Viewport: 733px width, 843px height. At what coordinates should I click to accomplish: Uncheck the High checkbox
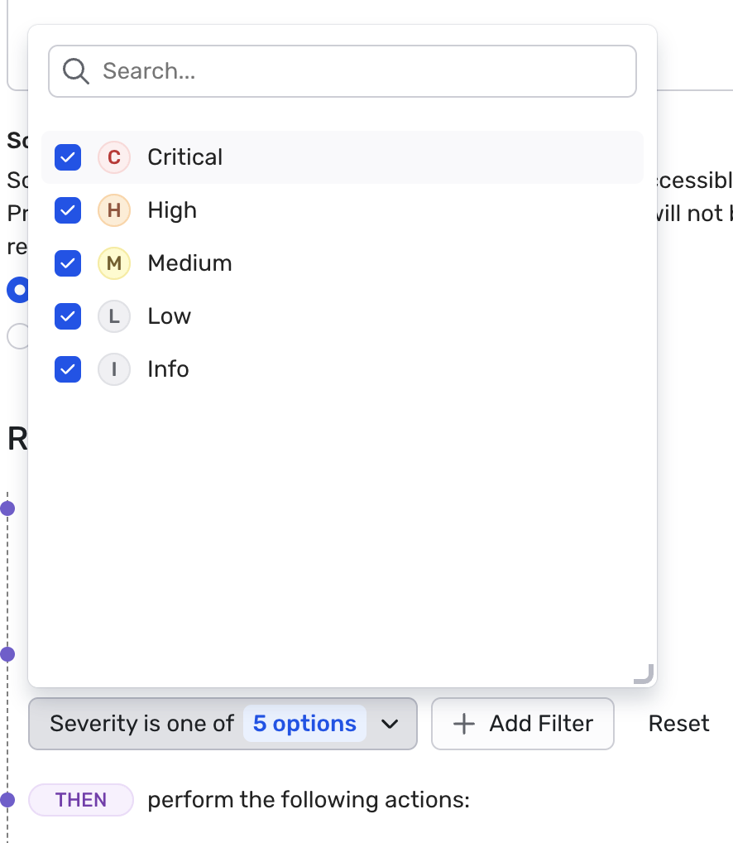(x=68, y=210)
